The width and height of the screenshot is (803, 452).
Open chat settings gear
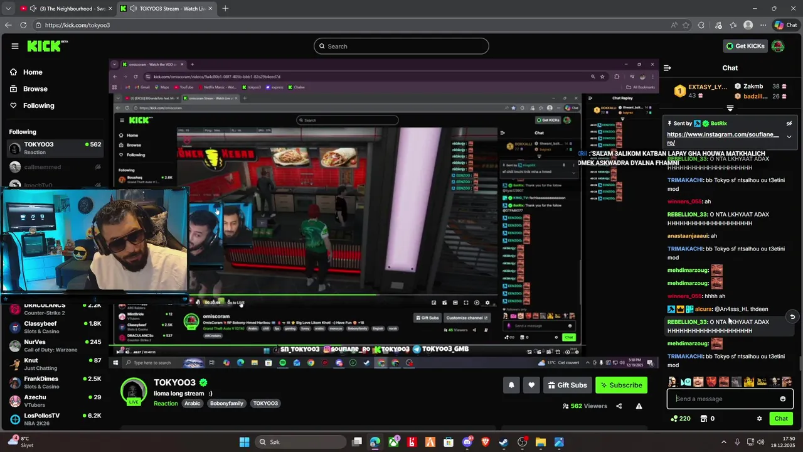(x=759, y=419)
